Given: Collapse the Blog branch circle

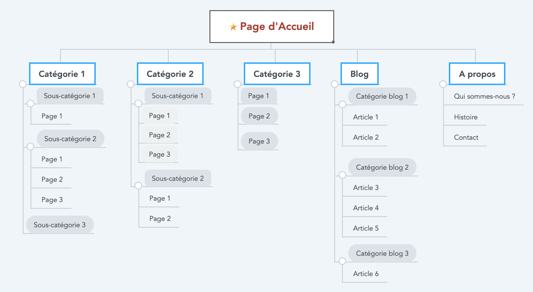Looking at the screenshot, I should coord(335,84).
